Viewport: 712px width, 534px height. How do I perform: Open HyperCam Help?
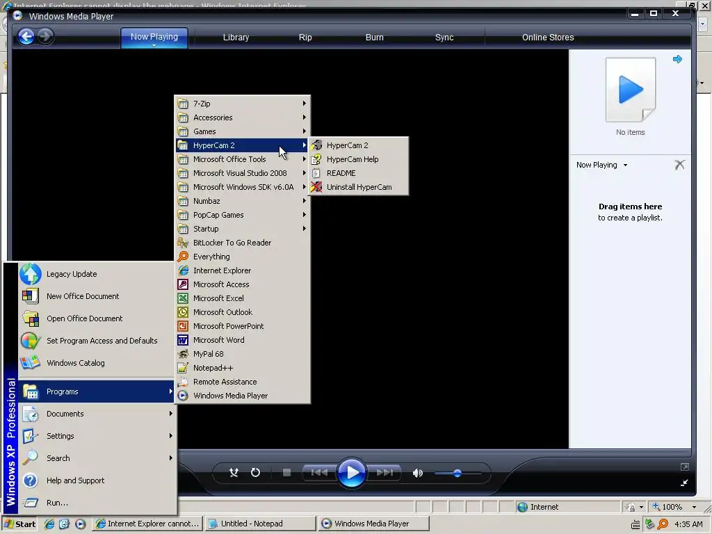pos(359,159)
